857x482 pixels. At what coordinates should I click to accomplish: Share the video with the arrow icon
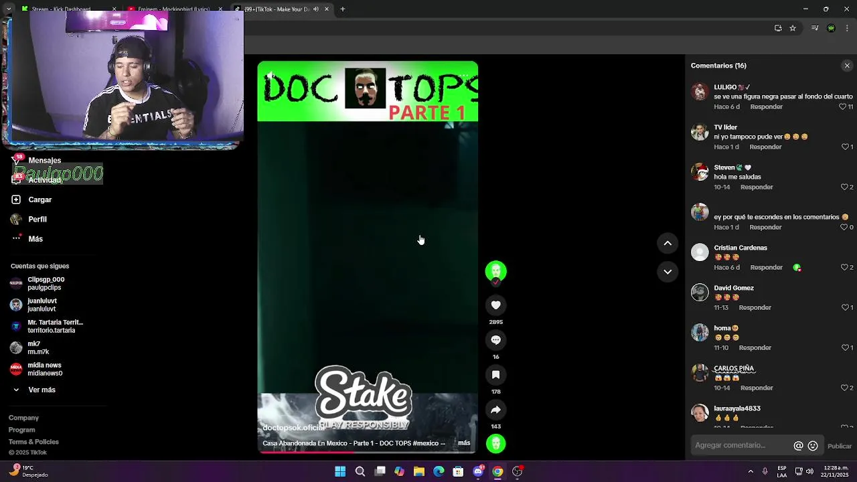(x=495, y=410)
